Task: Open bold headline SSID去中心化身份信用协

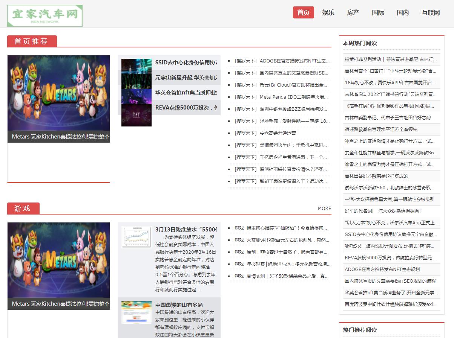Action: (x=186, y=62)
